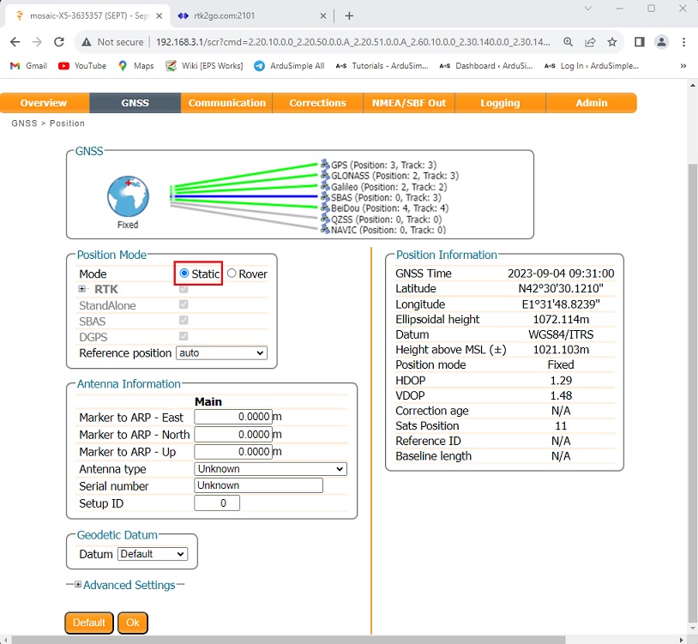The width and height of the screenshot is (698, 644).
Task: Click the Serial number input field
Action: coord(258,485)
